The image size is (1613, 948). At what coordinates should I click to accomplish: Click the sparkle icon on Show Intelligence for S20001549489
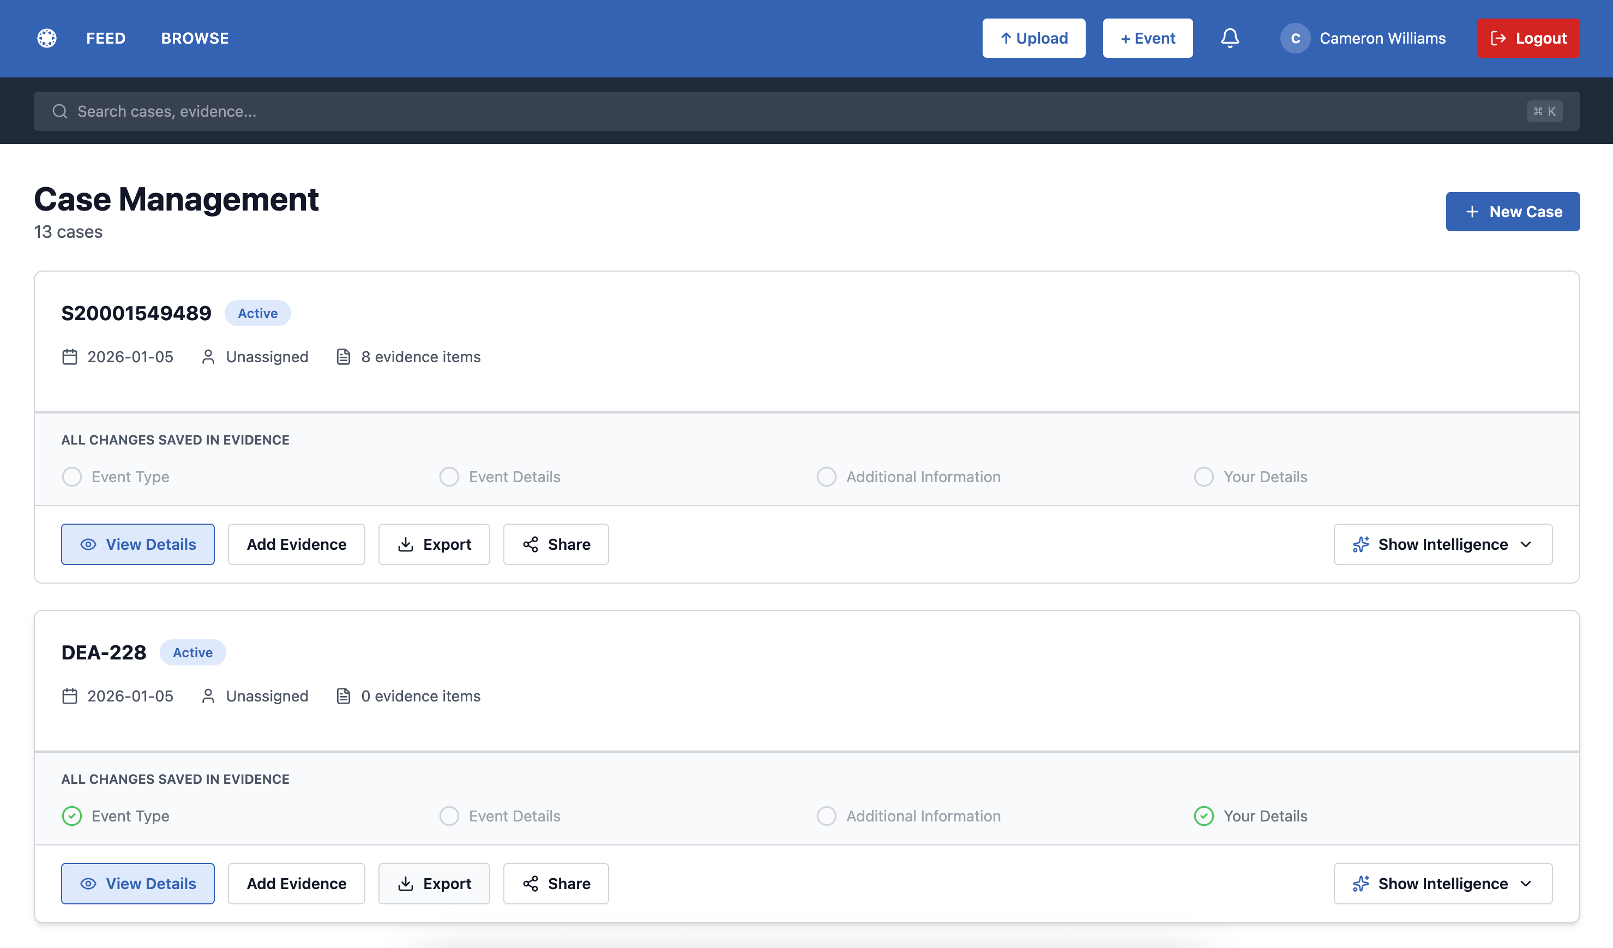point(1361,544)
